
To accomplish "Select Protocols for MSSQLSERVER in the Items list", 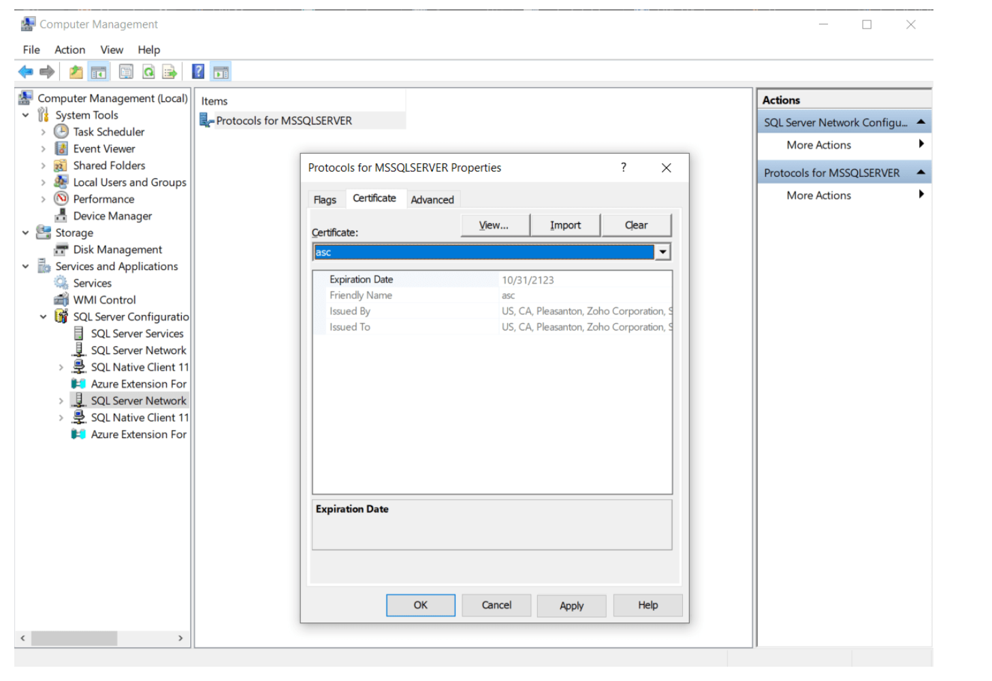I will pos(284,120).
